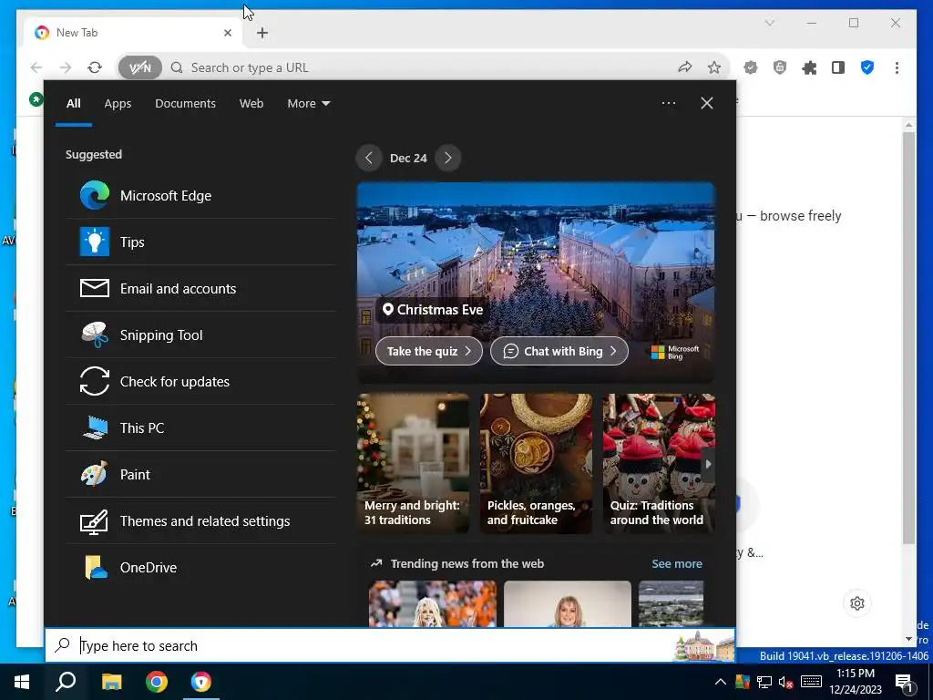The width and height of the screenshot is (933, 700).
Task: Click the browser page vertical scrollbar
Action: 908,336
